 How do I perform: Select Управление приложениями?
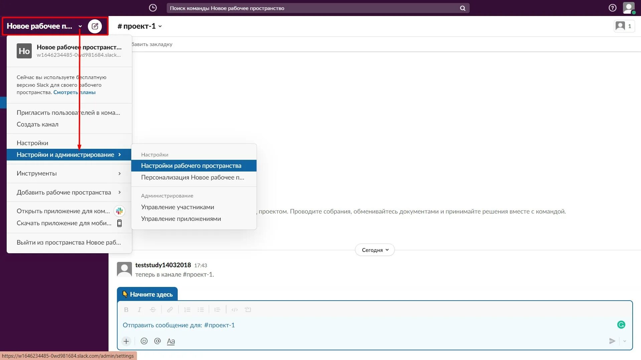194,219
